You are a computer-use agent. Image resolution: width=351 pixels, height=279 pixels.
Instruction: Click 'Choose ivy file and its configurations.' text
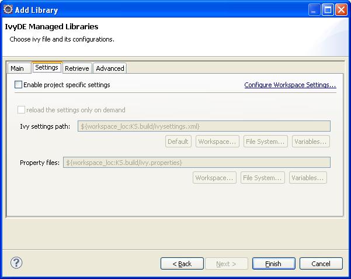pos(62,39)
